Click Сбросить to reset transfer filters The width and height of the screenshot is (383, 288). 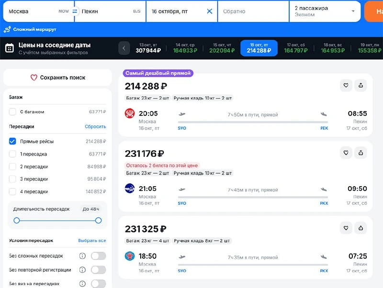(95, 126)
